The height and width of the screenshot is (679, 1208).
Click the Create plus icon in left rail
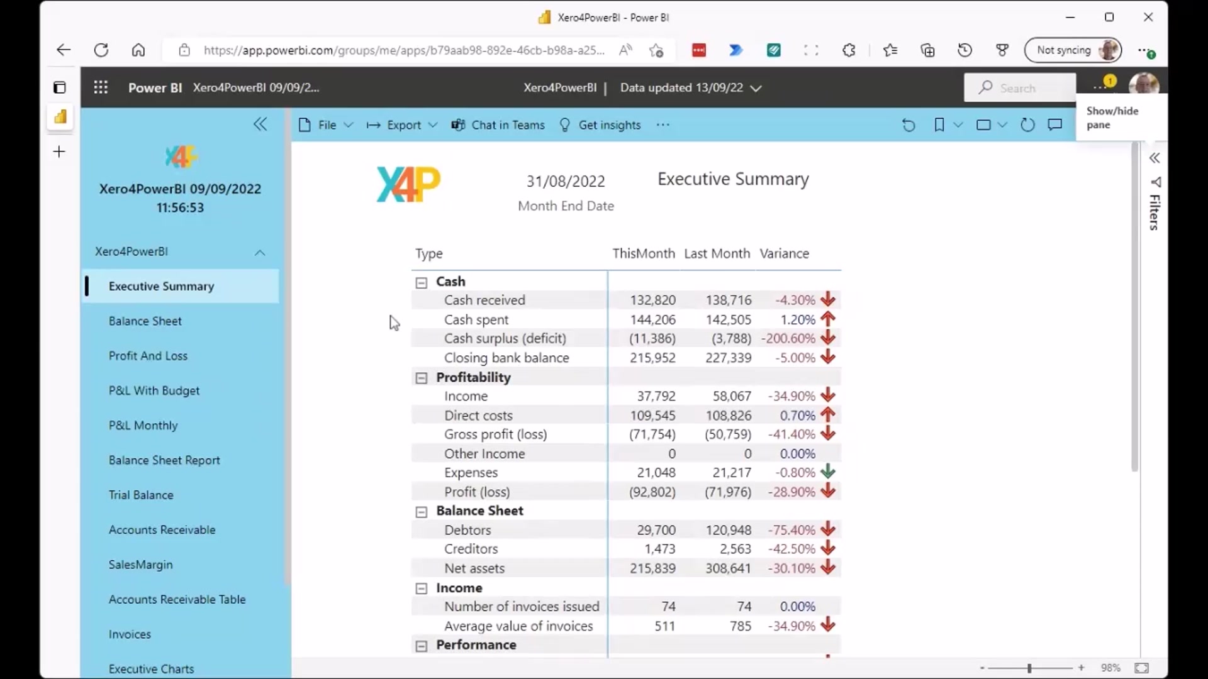click(59, 152)
